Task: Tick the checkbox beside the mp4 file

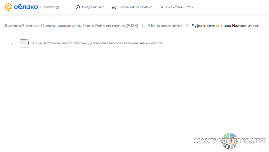Action: pyautogui.click(x=12, y=43)
